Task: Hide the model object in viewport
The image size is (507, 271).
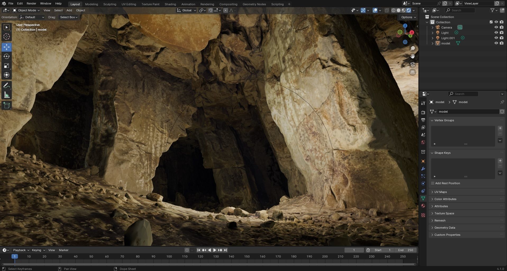Action: click(x=496, y=43)
